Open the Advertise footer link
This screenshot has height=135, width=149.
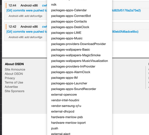point(11,87)
